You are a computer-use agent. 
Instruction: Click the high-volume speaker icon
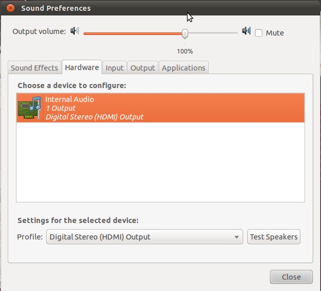(246, 31)
